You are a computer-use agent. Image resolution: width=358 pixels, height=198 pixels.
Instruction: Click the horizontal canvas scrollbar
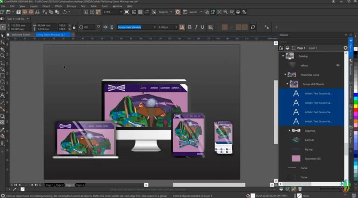pyautogui.click(x=209, y=185)
